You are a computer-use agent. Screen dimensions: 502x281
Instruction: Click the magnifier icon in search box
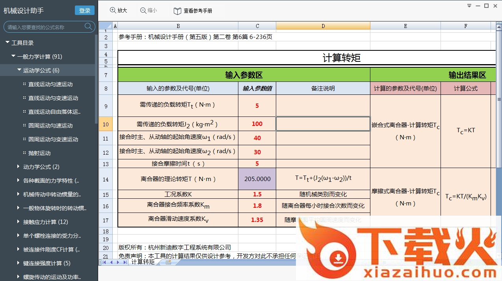pyautogui.click(x=88, y=27)
